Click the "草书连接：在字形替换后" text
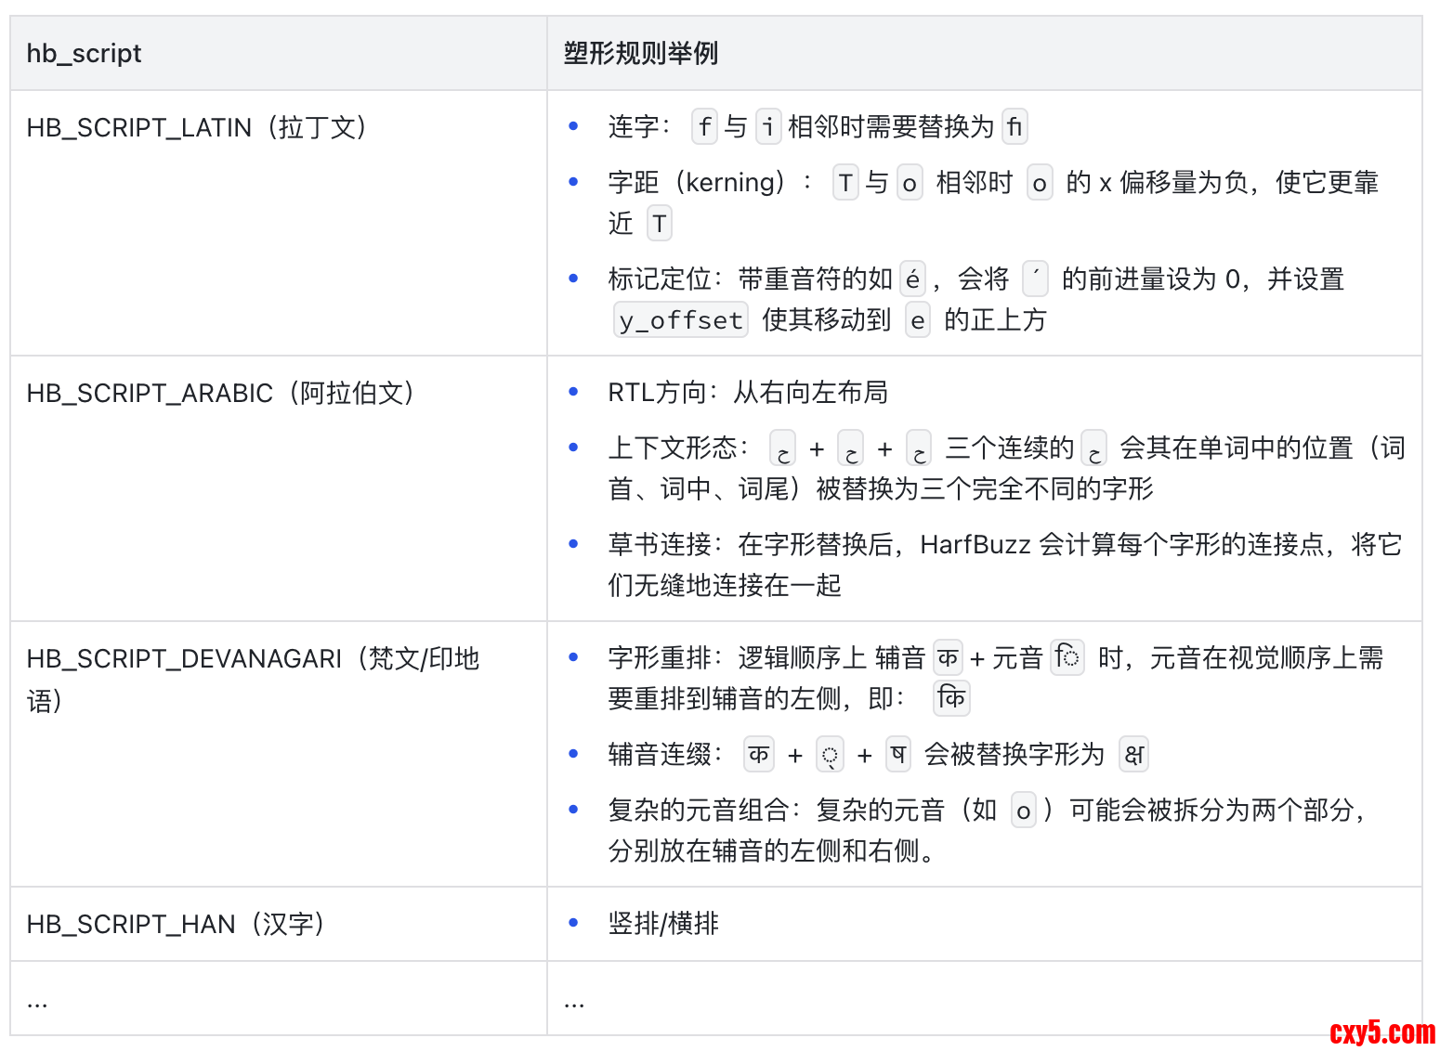 pos(750,544)
